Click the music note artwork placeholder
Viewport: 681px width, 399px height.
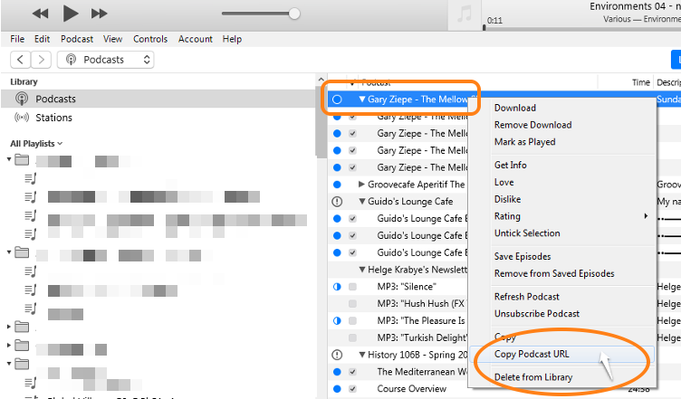465,15
